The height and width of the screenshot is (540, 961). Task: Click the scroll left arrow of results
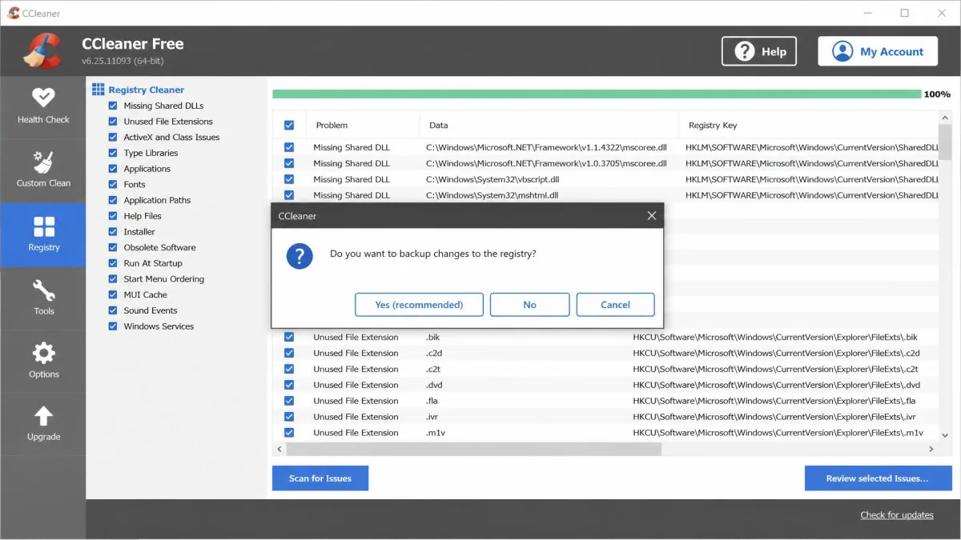(278, 450)
